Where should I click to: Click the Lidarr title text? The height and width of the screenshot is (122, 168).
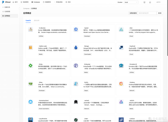(x=86, y=119)
